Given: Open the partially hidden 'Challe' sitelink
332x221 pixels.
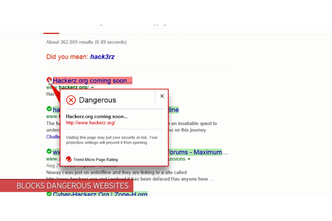Looking at the screenshot, I should coord(53,137).
